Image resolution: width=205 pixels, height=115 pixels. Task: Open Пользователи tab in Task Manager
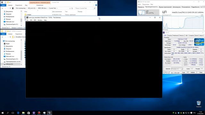(186, 7)
